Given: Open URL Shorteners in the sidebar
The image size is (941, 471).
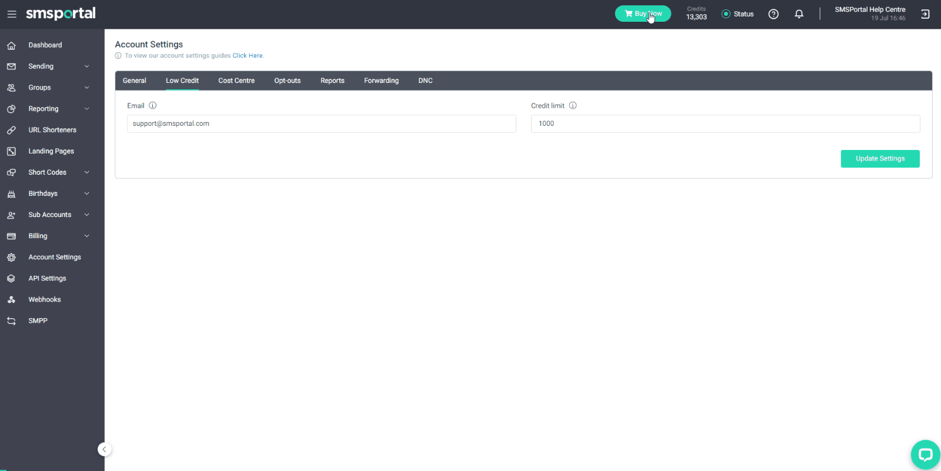Looking at the screenshot, I should coord(52,130).
